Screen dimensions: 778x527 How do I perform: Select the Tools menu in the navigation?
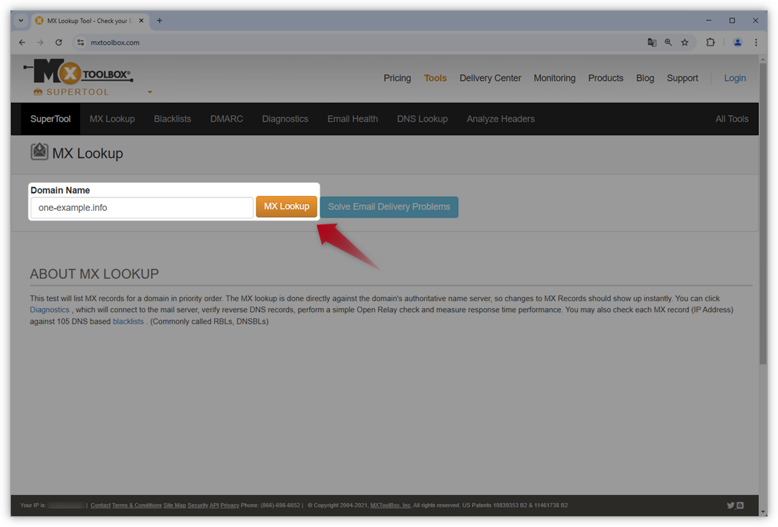click(435, 78)
